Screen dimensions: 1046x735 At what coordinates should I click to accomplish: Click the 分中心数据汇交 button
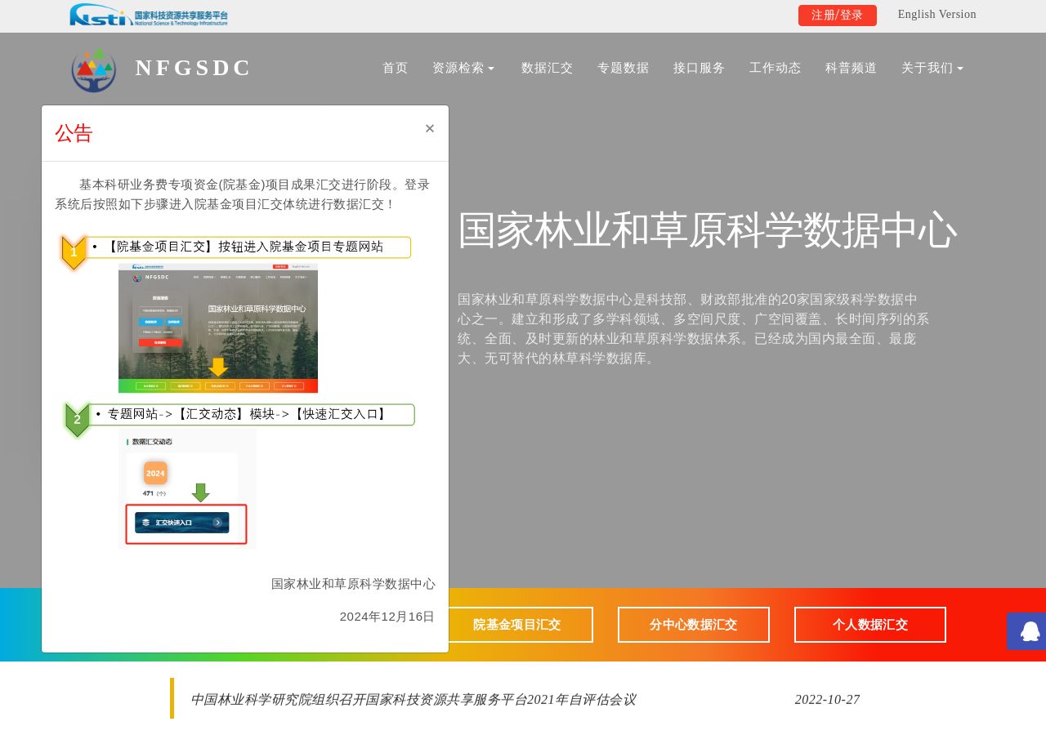coord(694,625)
